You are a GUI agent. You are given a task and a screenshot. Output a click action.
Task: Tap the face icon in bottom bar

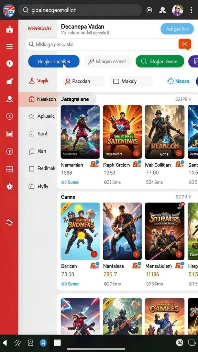click(179, 343)
